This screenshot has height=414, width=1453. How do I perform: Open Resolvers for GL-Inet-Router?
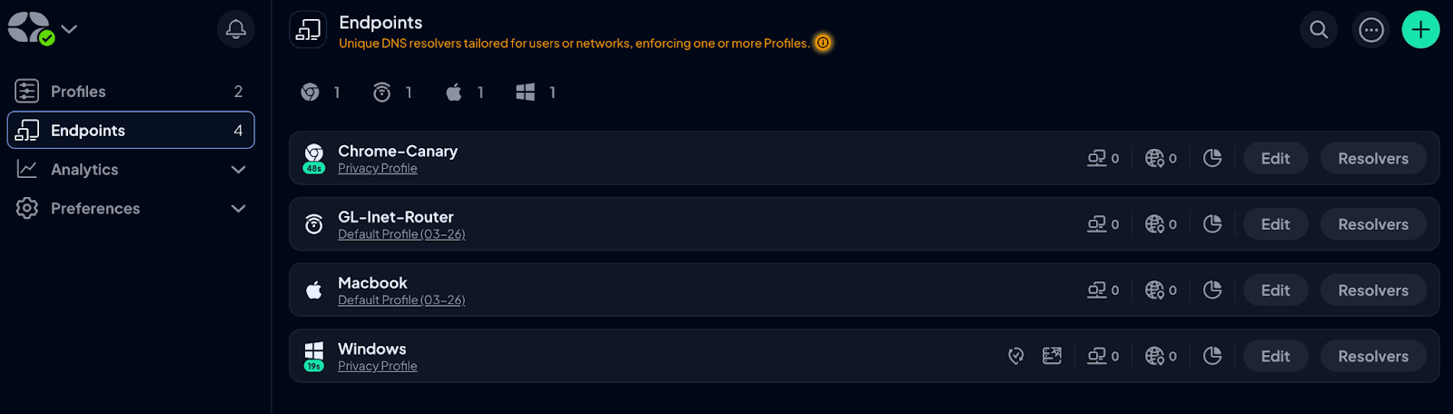click(1373, 224)
